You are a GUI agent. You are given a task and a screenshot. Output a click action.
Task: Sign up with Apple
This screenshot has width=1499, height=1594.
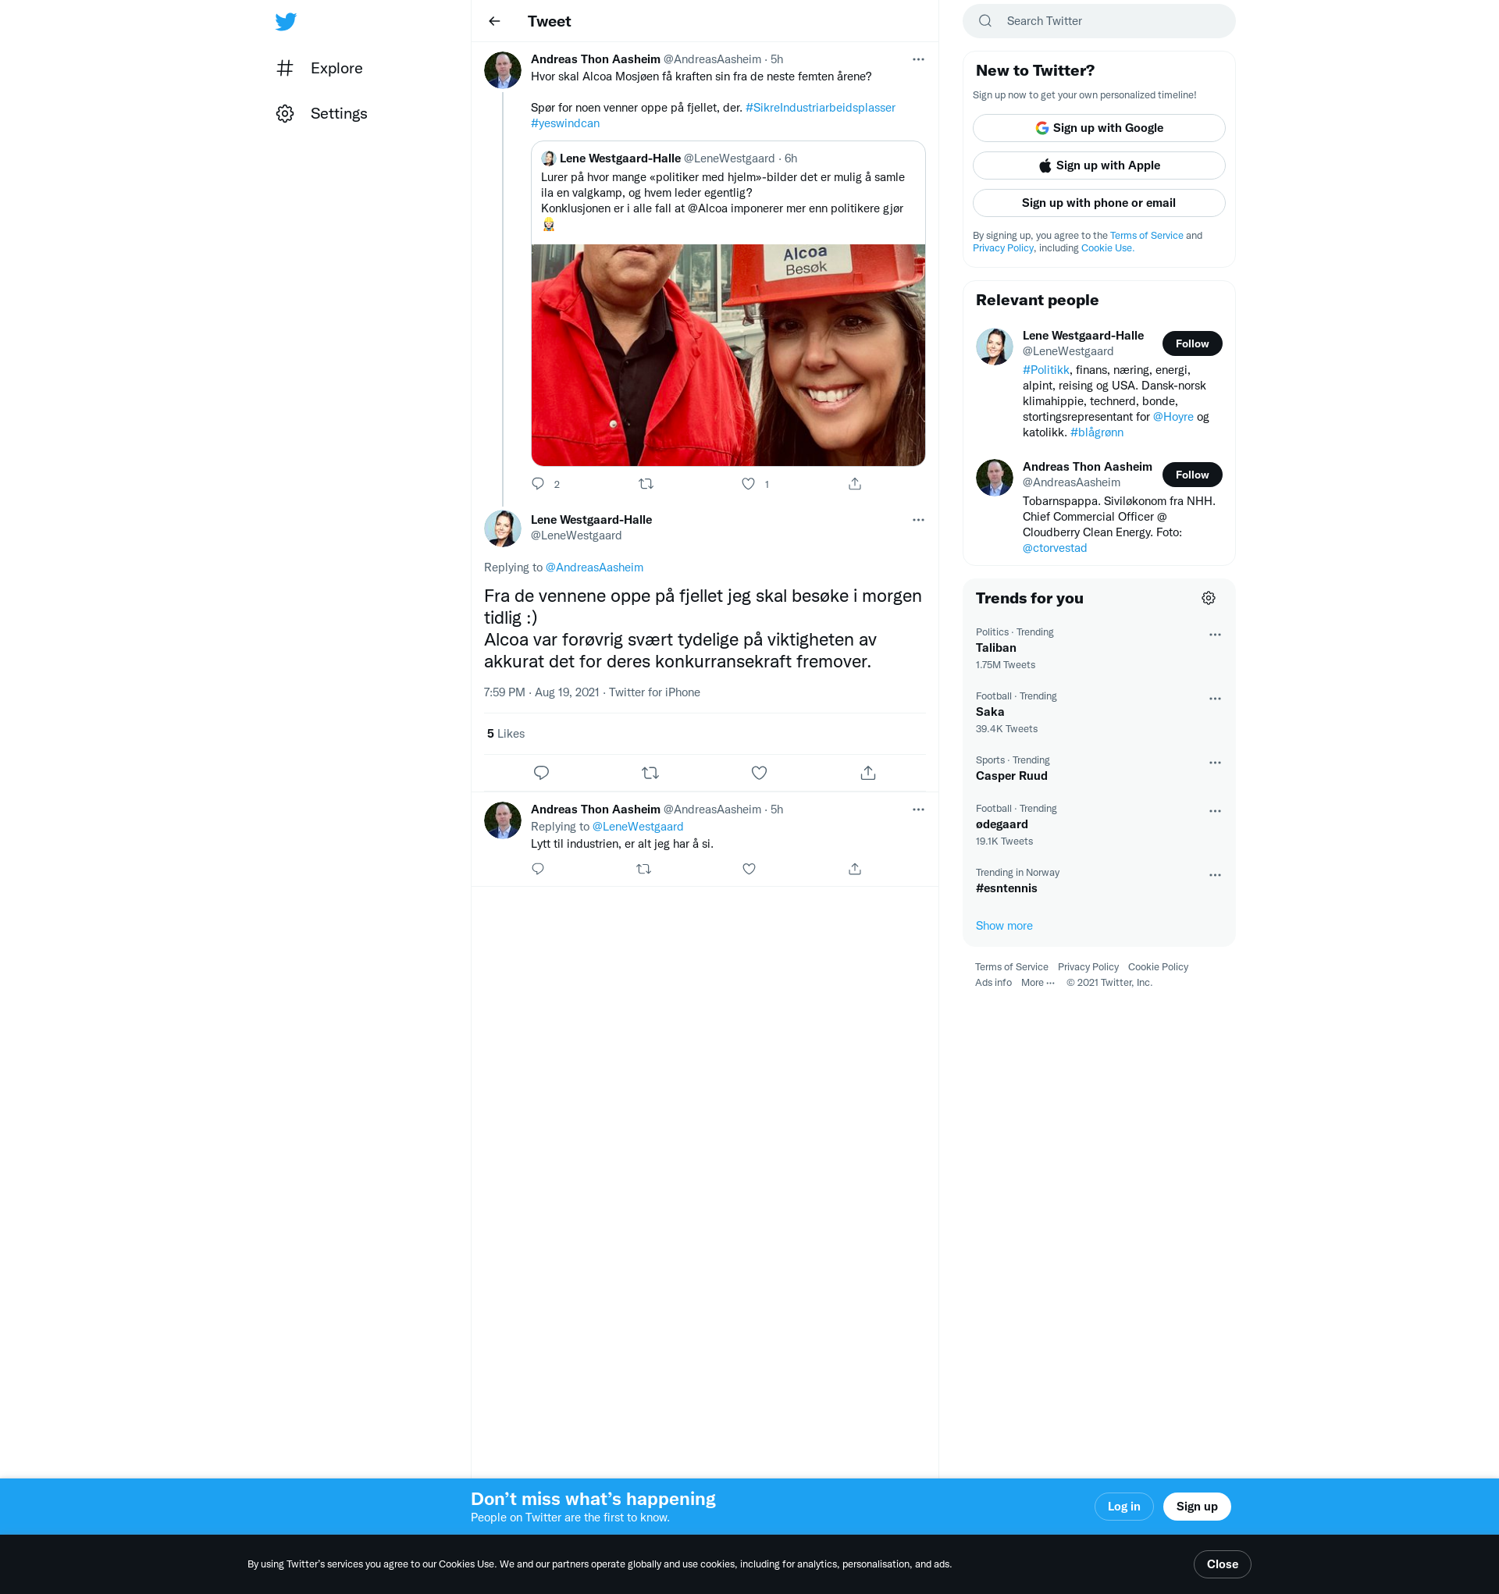[1098, 165]
